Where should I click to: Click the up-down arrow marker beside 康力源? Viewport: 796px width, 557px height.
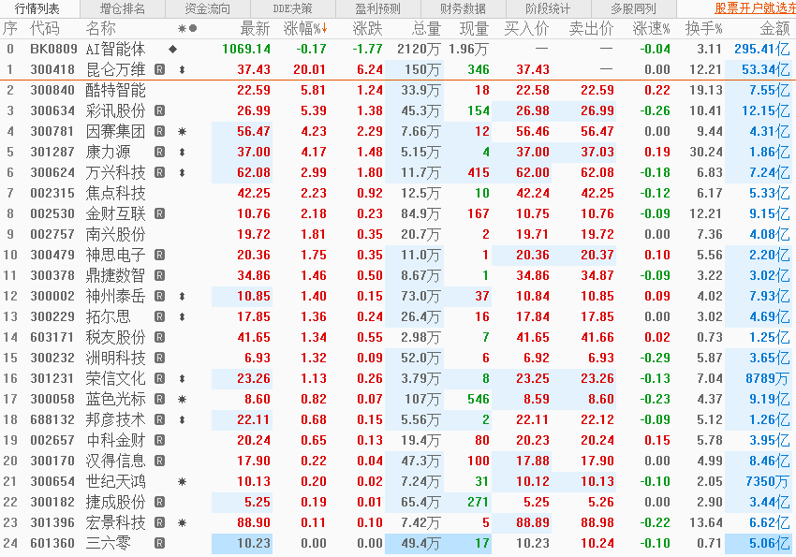point(182,152)
